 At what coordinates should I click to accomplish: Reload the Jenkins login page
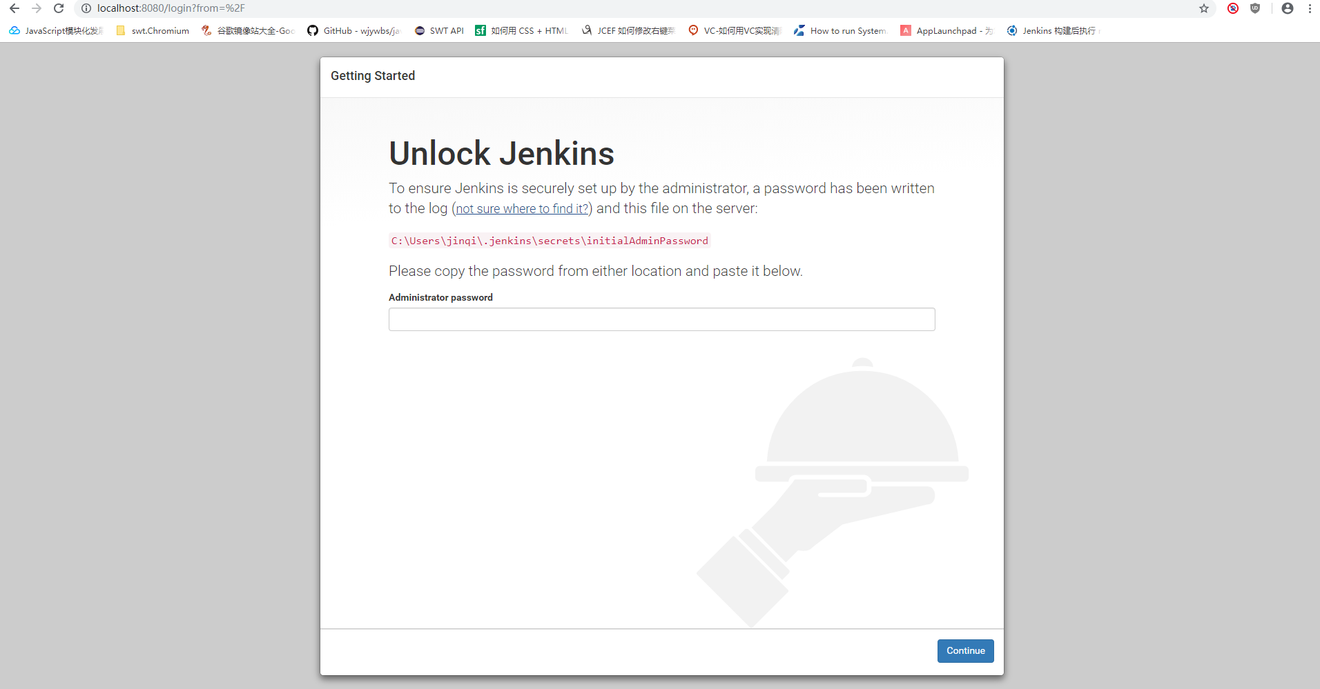[59, 8]
